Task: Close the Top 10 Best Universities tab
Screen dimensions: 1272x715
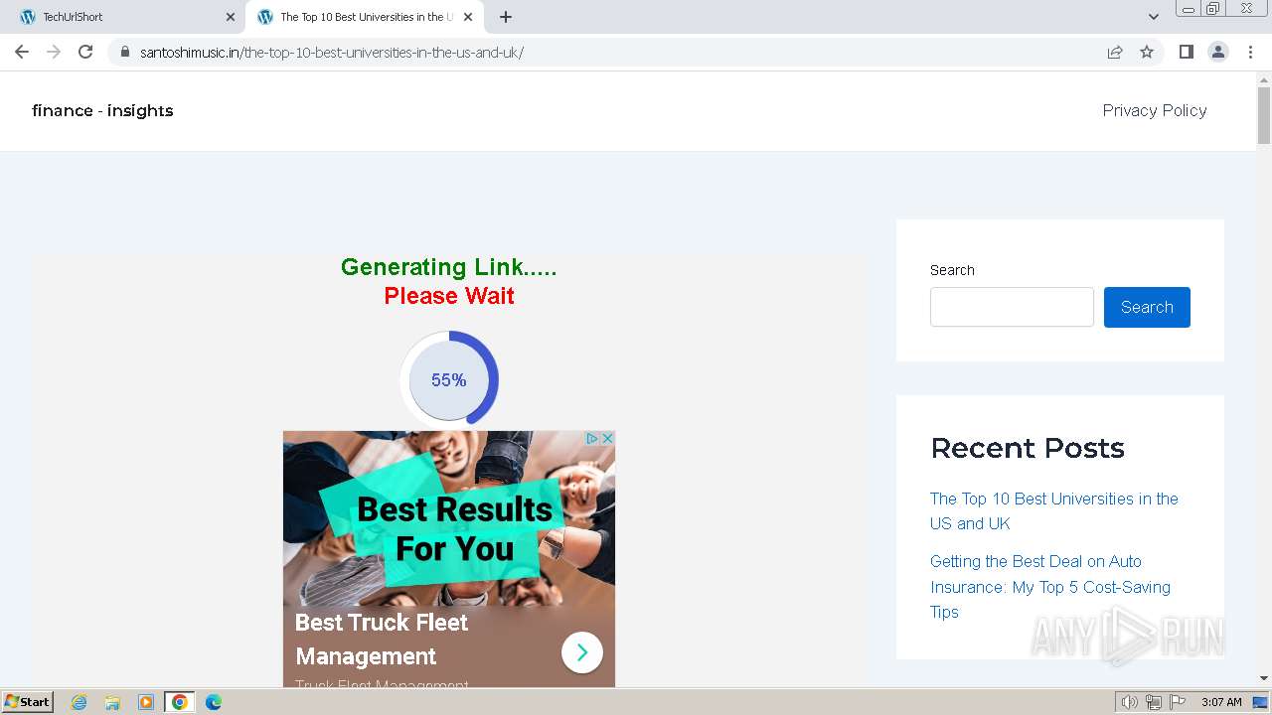Action: 468,17
